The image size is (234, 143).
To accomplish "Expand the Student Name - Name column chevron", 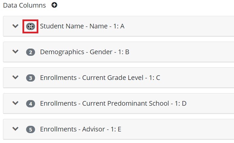I will point(16,26).
